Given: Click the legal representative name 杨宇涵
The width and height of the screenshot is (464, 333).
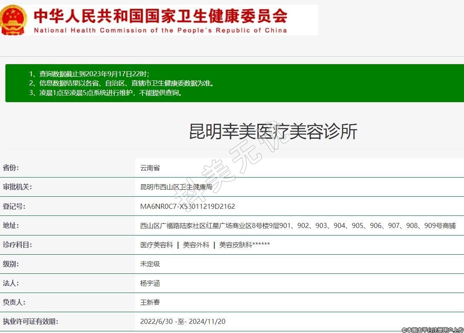Looking at the screenshot, I should pos(150,283).
